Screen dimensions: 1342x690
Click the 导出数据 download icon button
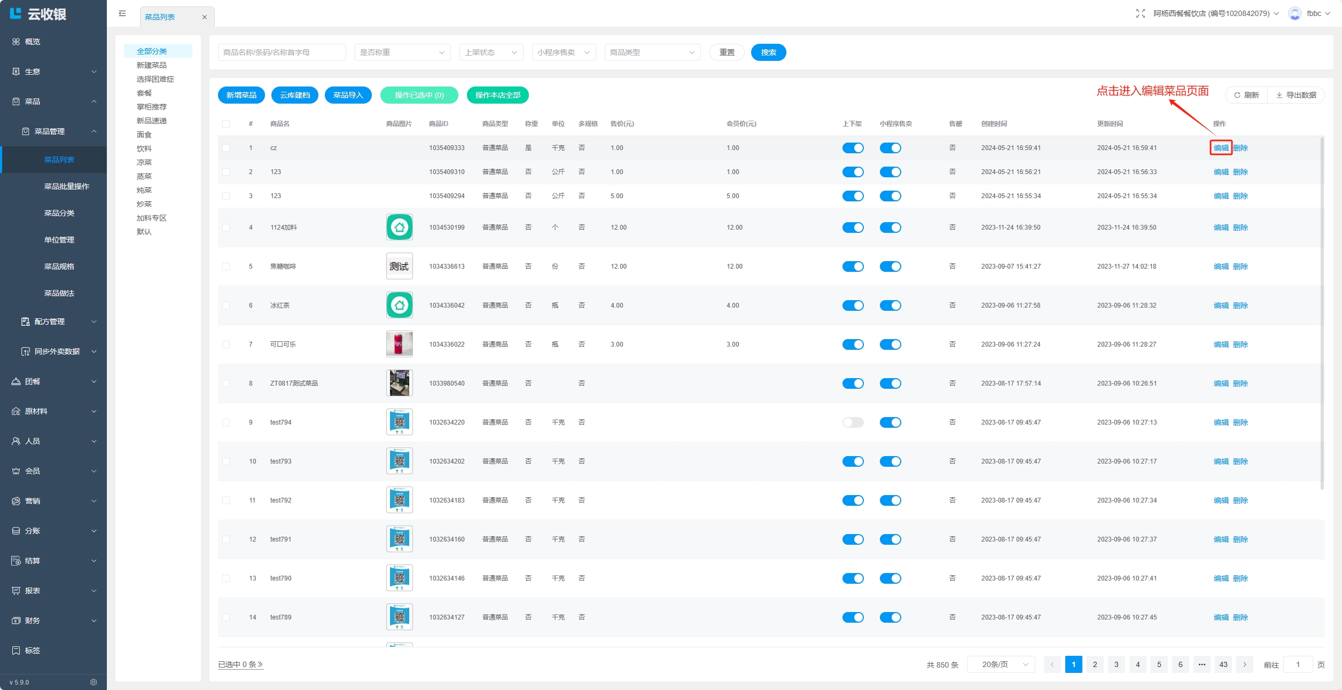(x=1296, y=95)
